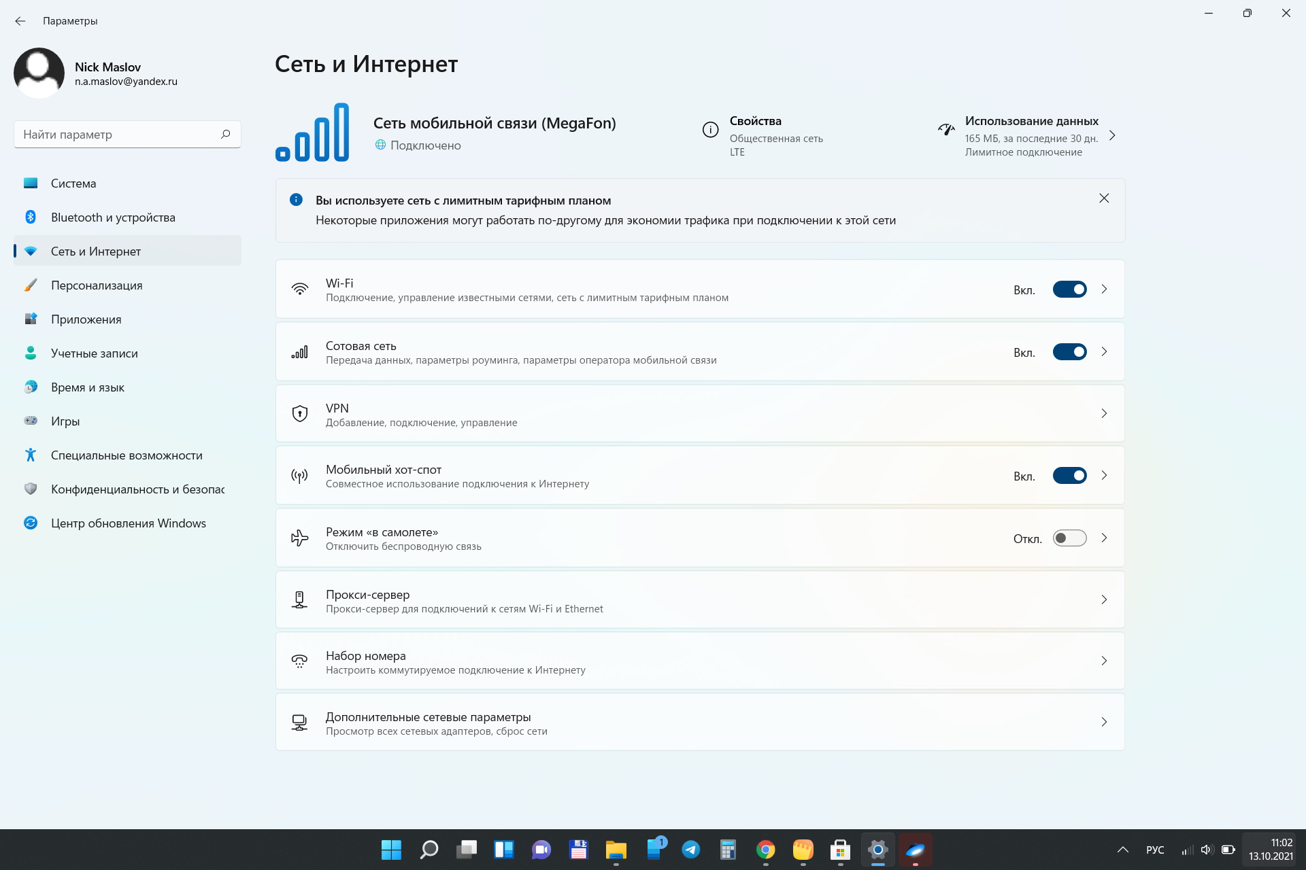Click the data usage gauge icon
The width and height of the screenshot is (1306, 870).
click(x=946, y=130)
